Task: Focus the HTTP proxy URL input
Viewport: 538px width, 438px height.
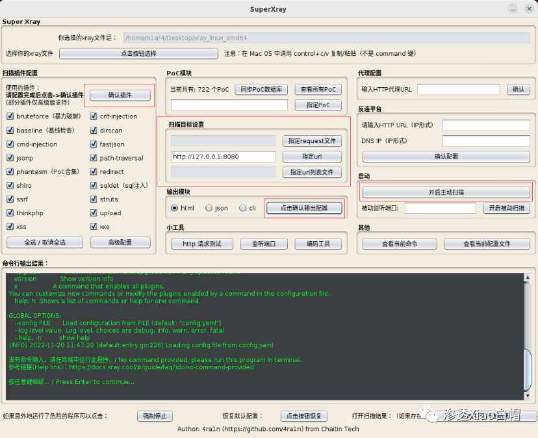Action: pyautogui.click(x=458, y=90)
